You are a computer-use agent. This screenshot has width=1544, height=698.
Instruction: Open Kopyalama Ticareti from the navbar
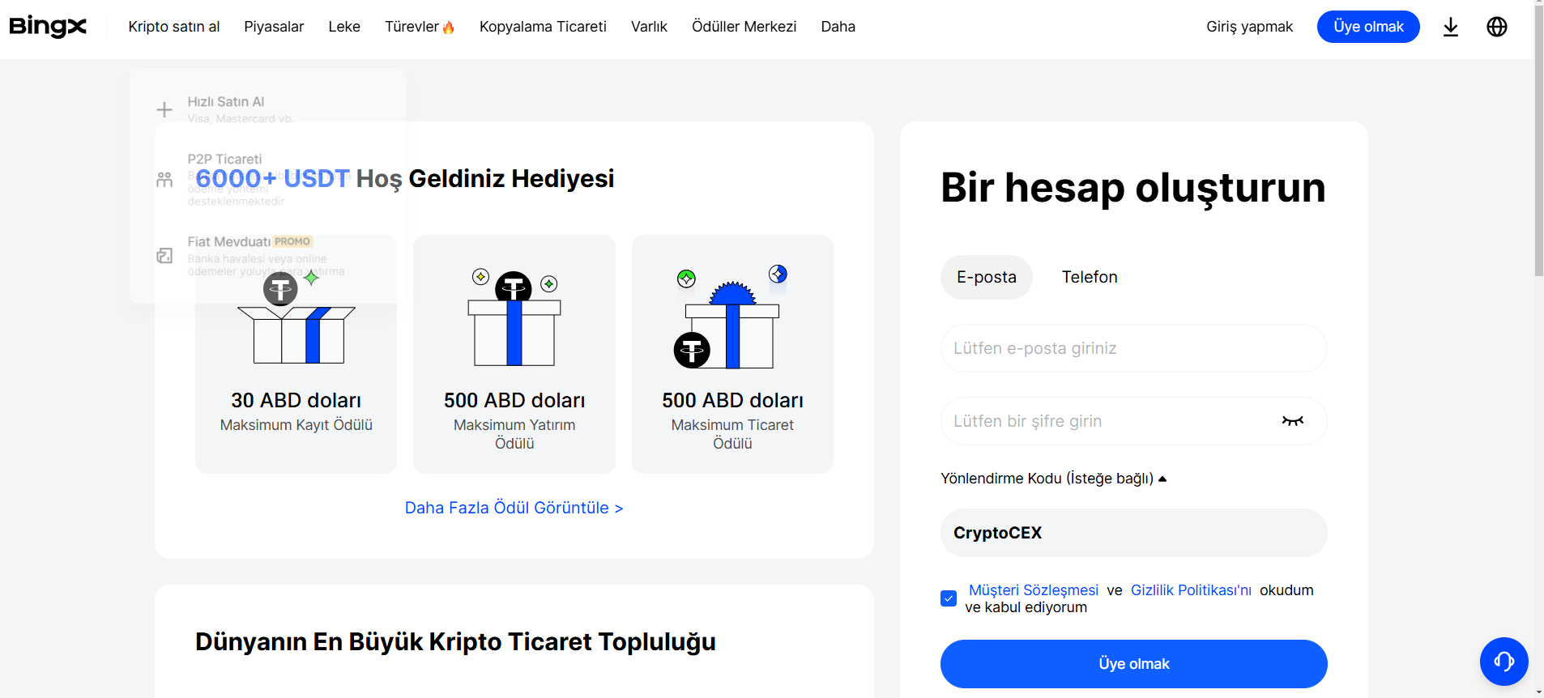tap(543, 27)
